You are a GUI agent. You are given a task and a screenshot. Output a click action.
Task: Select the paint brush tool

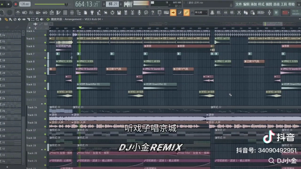(x=11, y=19)
